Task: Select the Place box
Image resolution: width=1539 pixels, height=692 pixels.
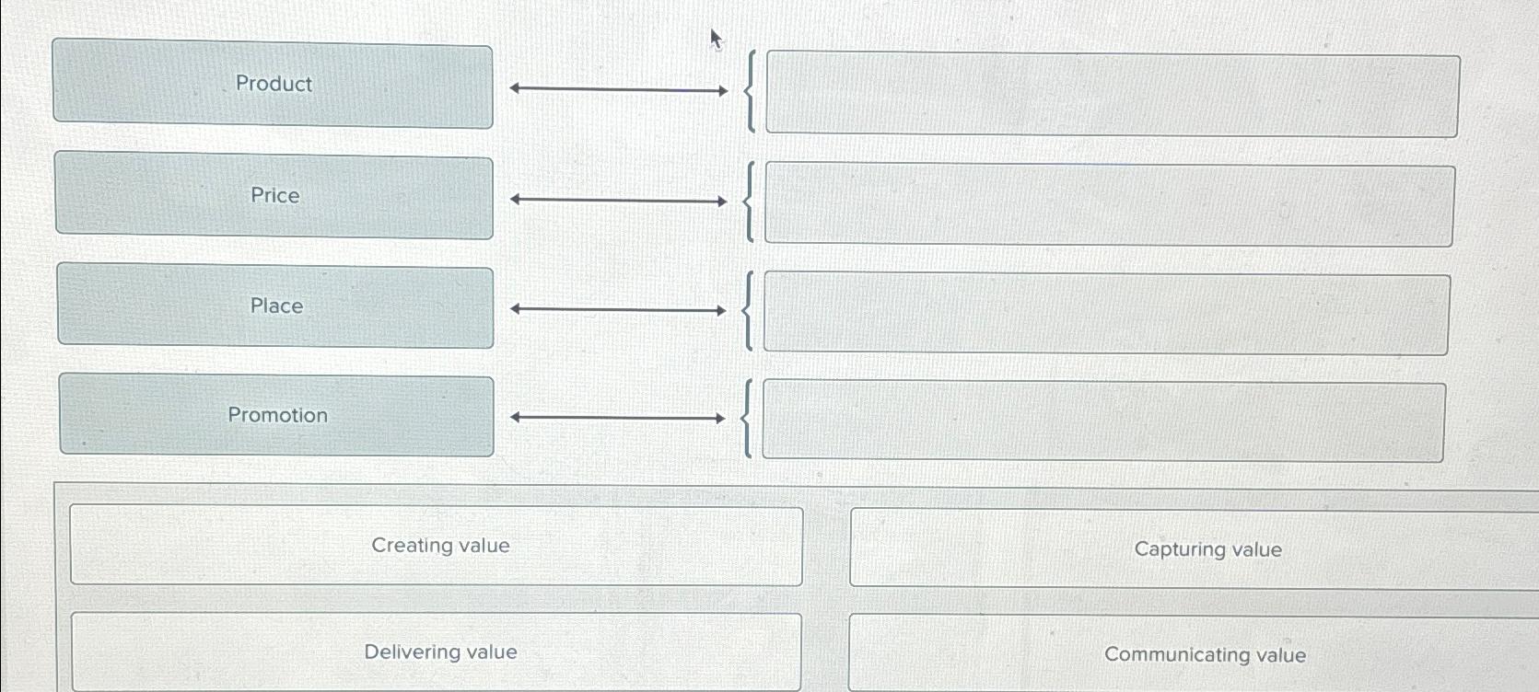Action: pyautogui.click(x=275, y=306)
